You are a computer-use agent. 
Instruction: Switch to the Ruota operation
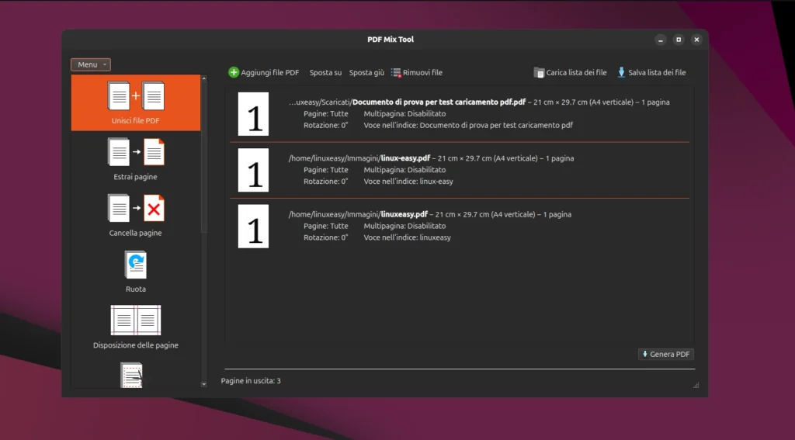coord(135,271)
